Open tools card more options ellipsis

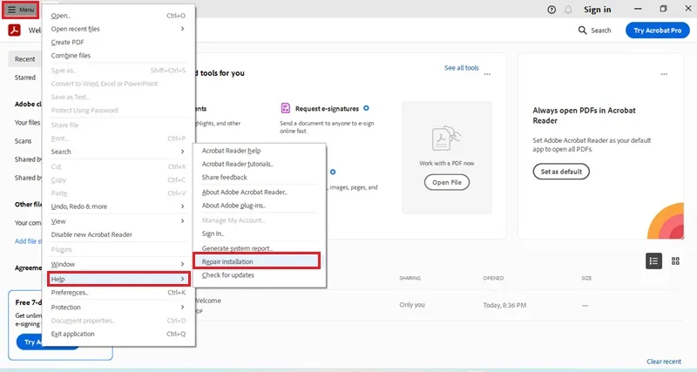point(487,74)
